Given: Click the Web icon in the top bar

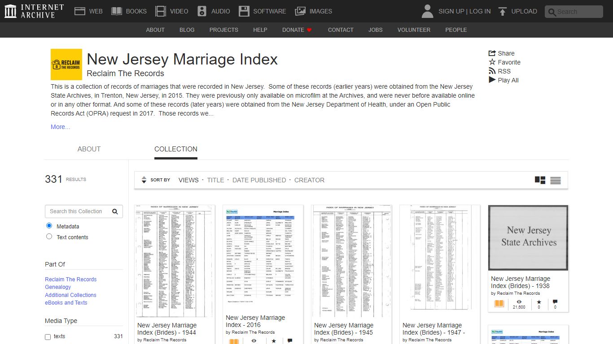Looking at the screenshot, I should point(80,11).
